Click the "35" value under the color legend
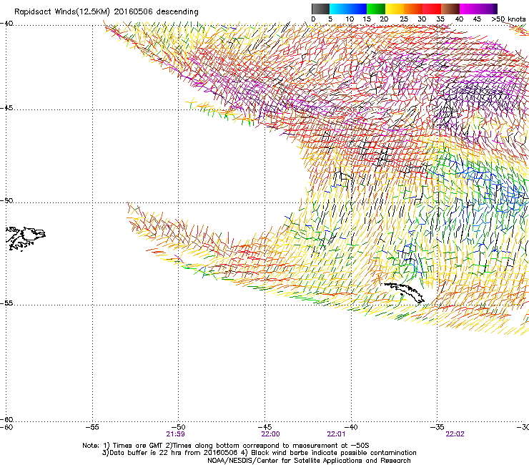This screenshot has height=465, width=529. point(440,19)
